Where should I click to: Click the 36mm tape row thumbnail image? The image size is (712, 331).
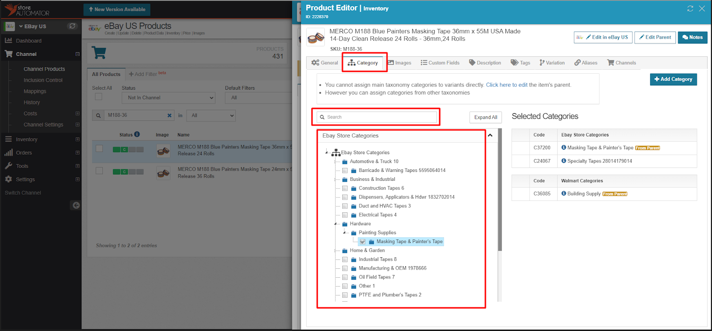coord(163,151)
